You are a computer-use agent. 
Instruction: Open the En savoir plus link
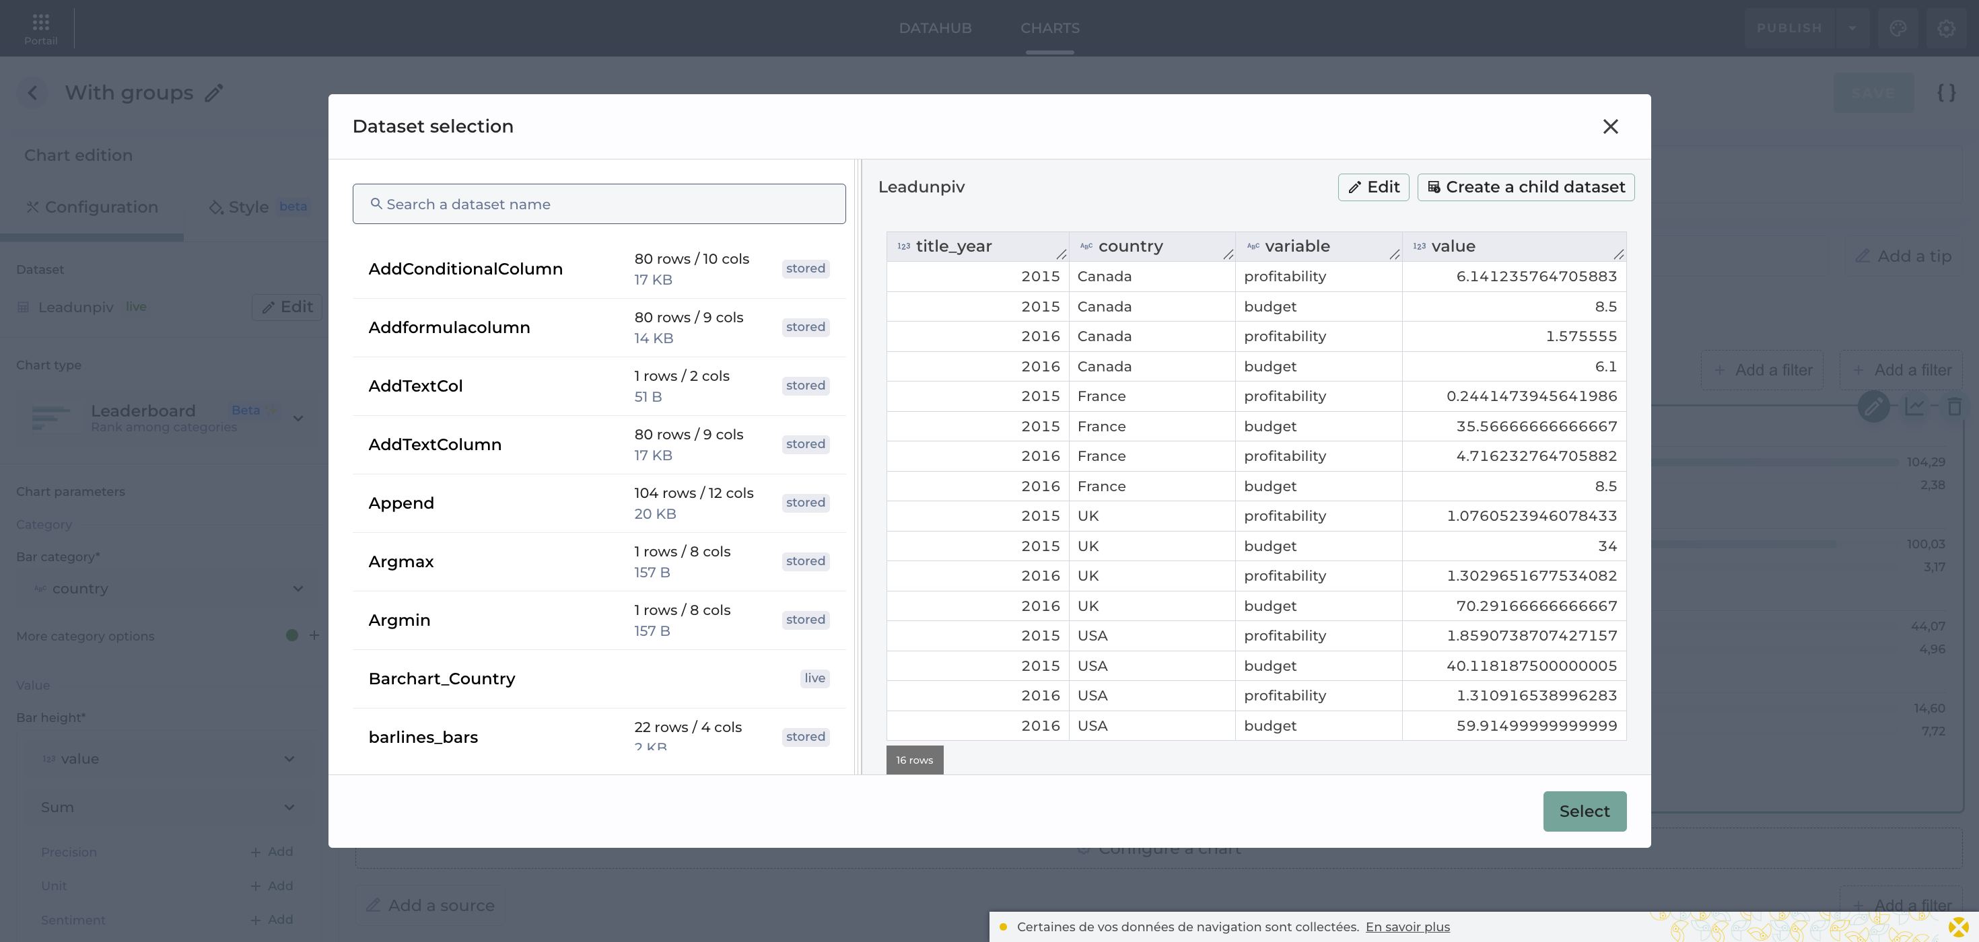click(x=1408, y=927)
